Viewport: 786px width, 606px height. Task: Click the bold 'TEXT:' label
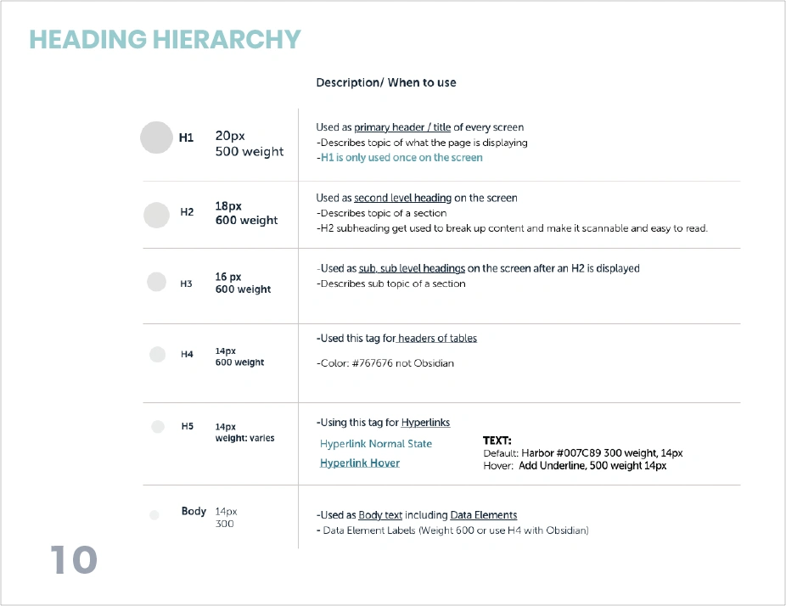[497, 440]
